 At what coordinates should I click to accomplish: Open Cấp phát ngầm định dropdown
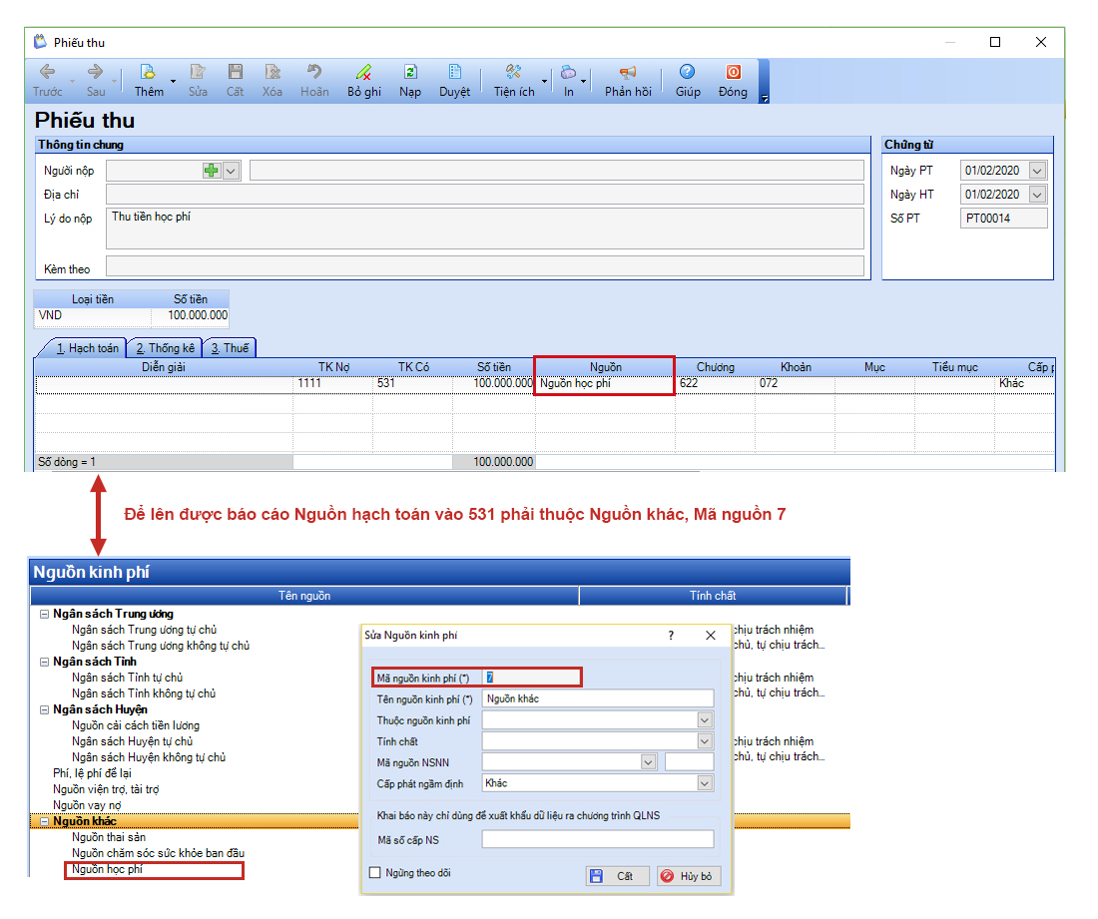(x=705, y=783)
